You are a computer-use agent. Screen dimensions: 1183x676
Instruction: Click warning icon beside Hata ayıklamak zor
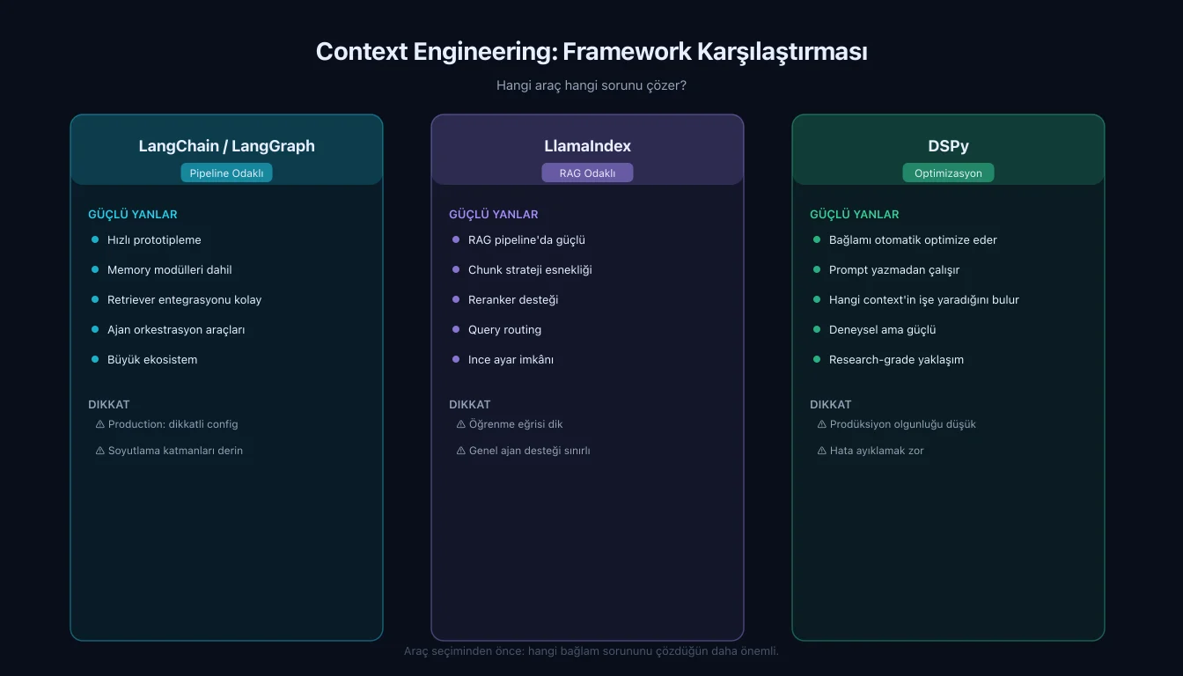822,451
